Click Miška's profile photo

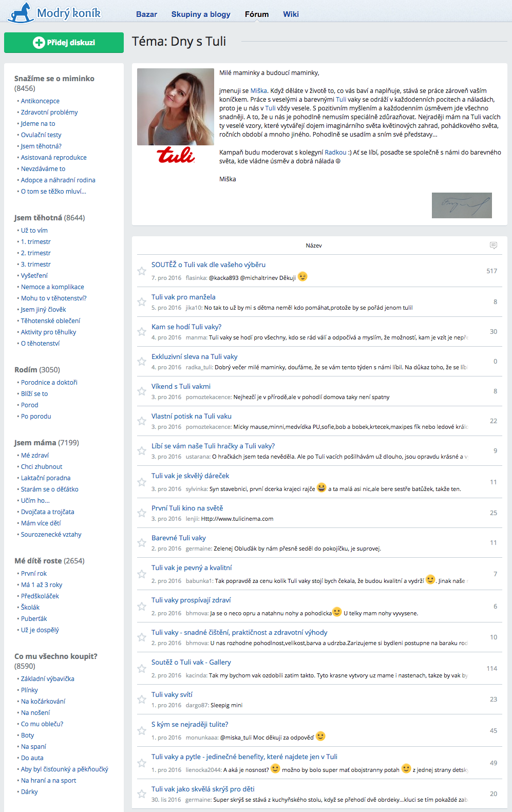(x=176, y=107)
